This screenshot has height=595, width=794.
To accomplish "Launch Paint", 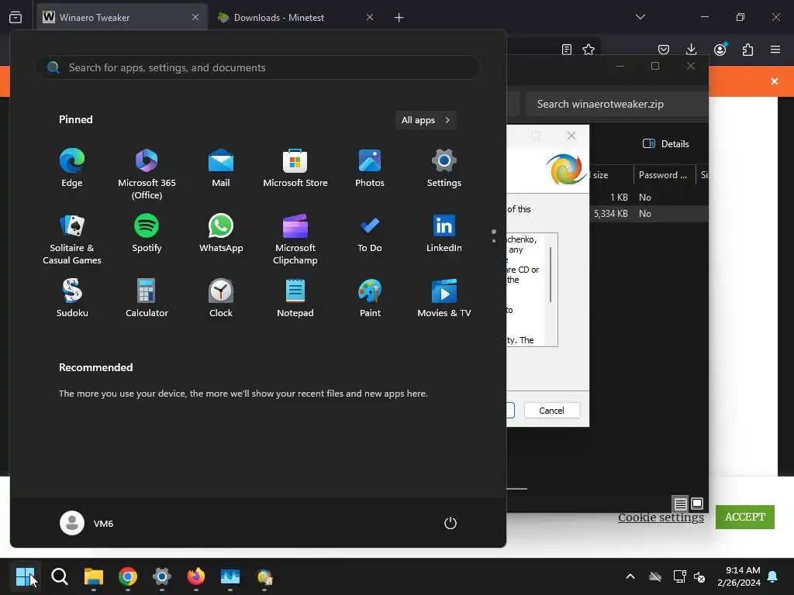I will click(x=370, y=298).
